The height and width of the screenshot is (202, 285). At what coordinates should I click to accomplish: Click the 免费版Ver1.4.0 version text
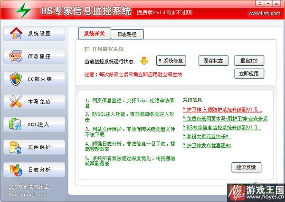pos(164,12)
